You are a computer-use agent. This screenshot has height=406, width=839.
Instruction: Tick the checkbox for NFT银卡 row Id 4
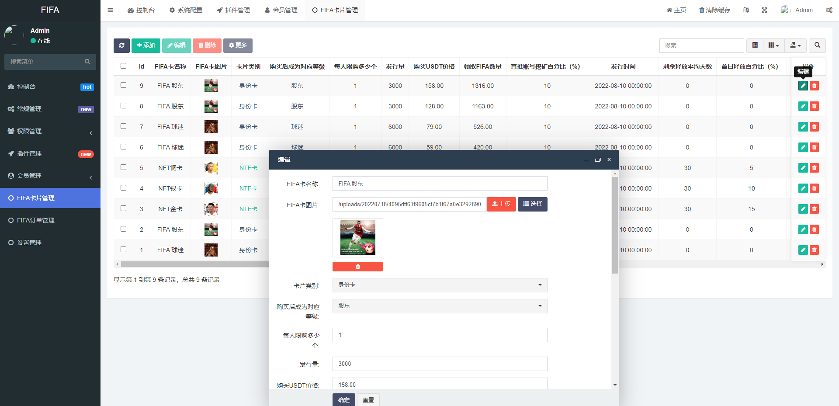click(x=124, y=188)
